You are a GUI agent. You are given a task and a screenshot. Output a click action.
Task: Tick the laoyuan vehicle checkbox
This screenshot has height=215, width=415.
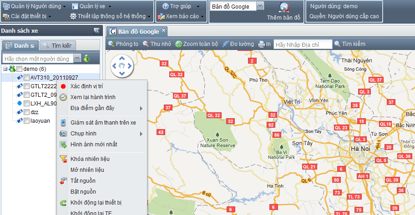26,121
